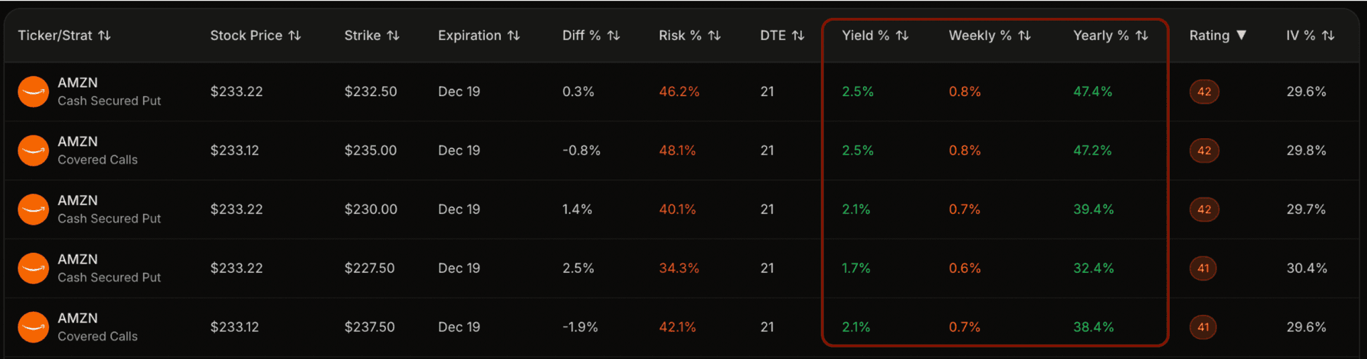Click Diff % sort arrows

coord(614,36)
